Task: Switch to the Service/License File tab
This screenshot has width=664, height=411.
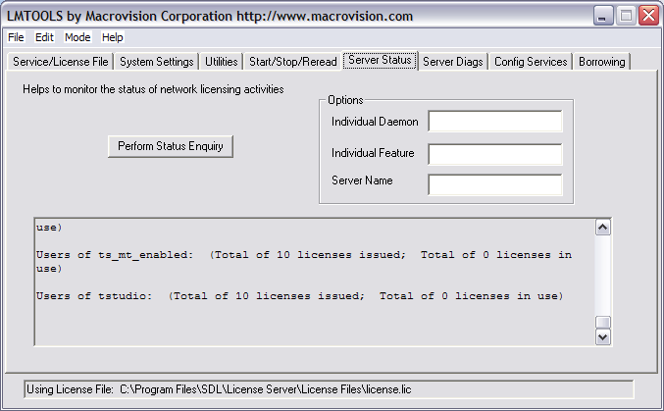Action: (x=61, y=62)
